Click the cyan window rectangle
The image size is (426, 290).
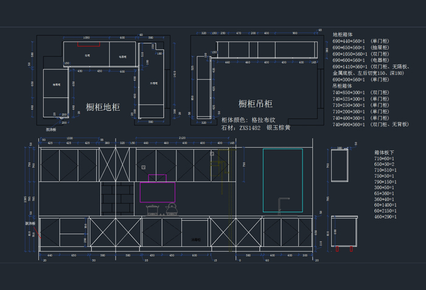coord(282,180)
